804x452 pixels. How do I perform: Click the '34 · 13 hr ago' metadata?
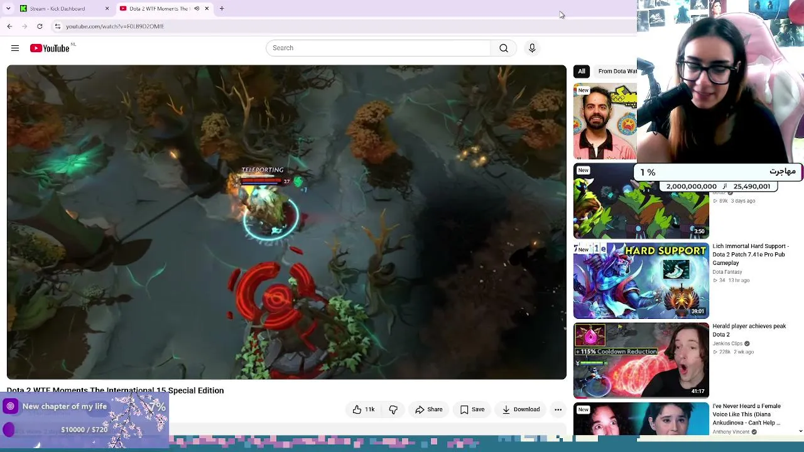pyautogui.click(x=733, y=281)
